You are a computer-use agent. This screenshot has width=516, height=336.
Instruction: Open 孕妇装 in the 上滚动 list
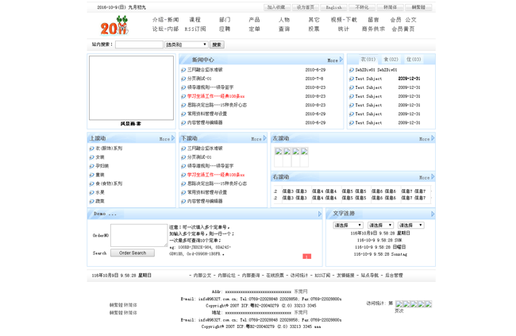[102, 166]
